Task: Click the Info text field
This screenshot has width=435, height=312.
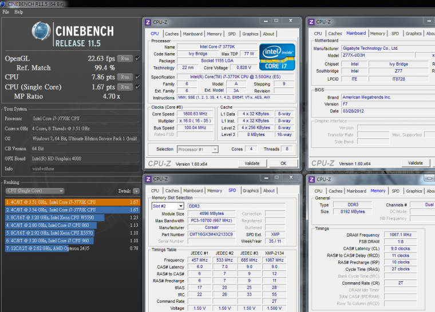Action: pos(84,169)
